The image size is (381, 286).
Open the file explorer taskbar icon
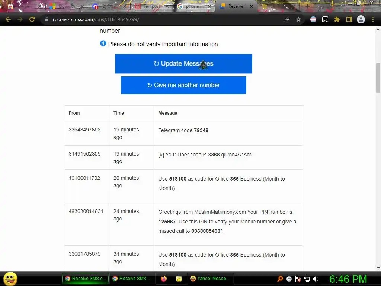(179, 279)
